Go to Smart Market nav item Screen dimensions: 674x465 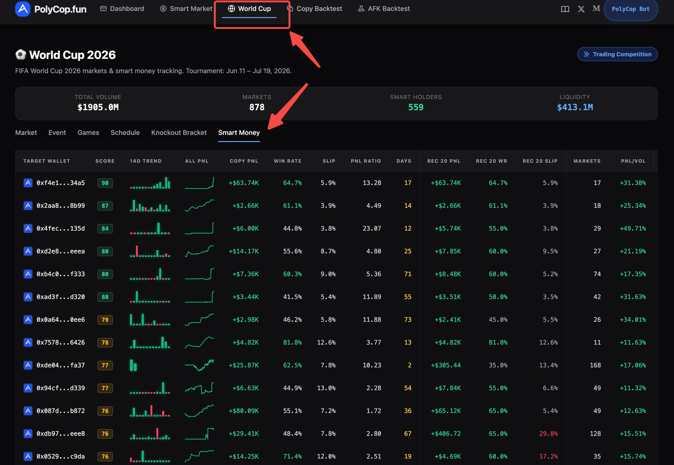click(186, 9)
